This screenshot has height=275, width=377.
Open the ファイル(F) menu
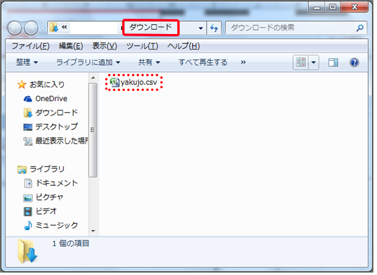[30, 46]
